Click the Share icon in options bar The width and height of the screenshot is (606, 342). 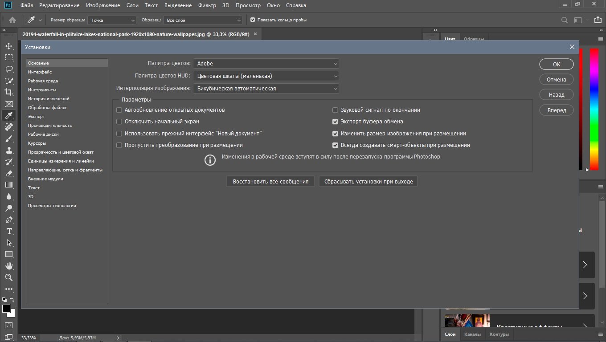[x=598, y=20]
